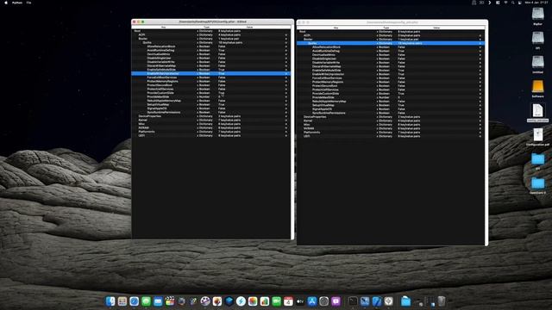Open System Preferences in the Dock
552x310 pixels.
point(324,301)
